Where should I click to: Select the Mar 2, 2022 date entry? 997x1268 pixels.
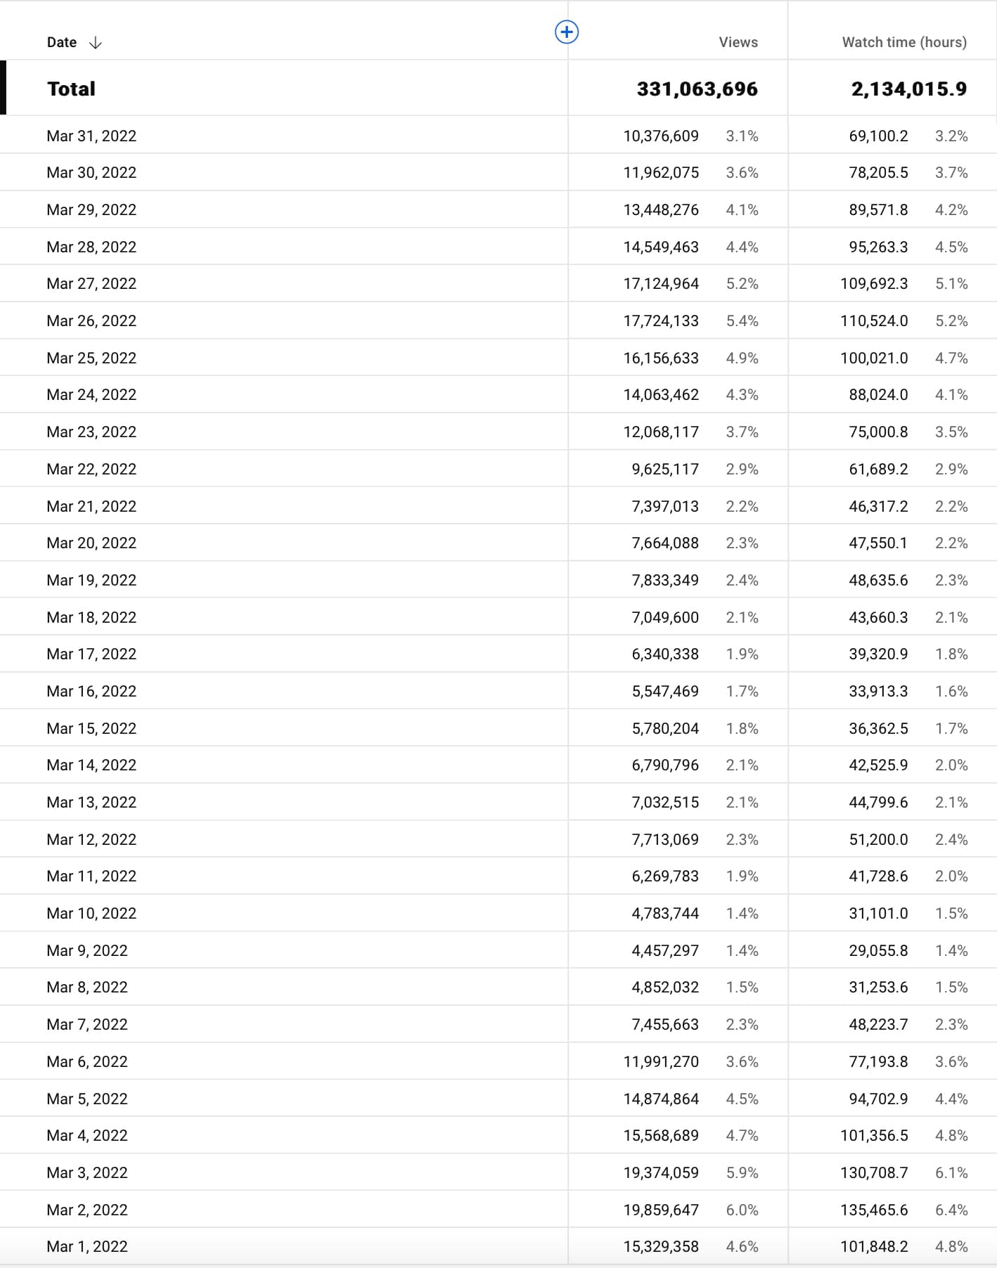click(x=87, y=1210)
